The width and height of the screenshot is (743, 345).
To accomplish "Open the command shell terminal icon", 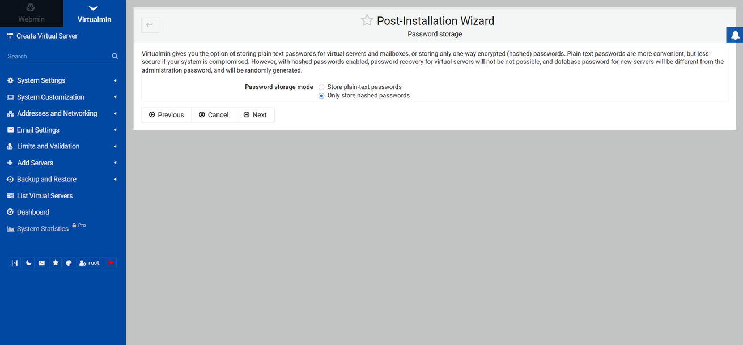I will (x=42, y=263).
